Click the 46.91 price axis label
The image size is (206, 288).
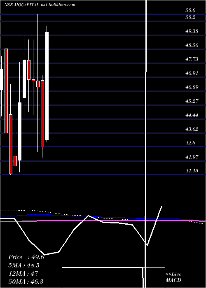pos(192,73)
